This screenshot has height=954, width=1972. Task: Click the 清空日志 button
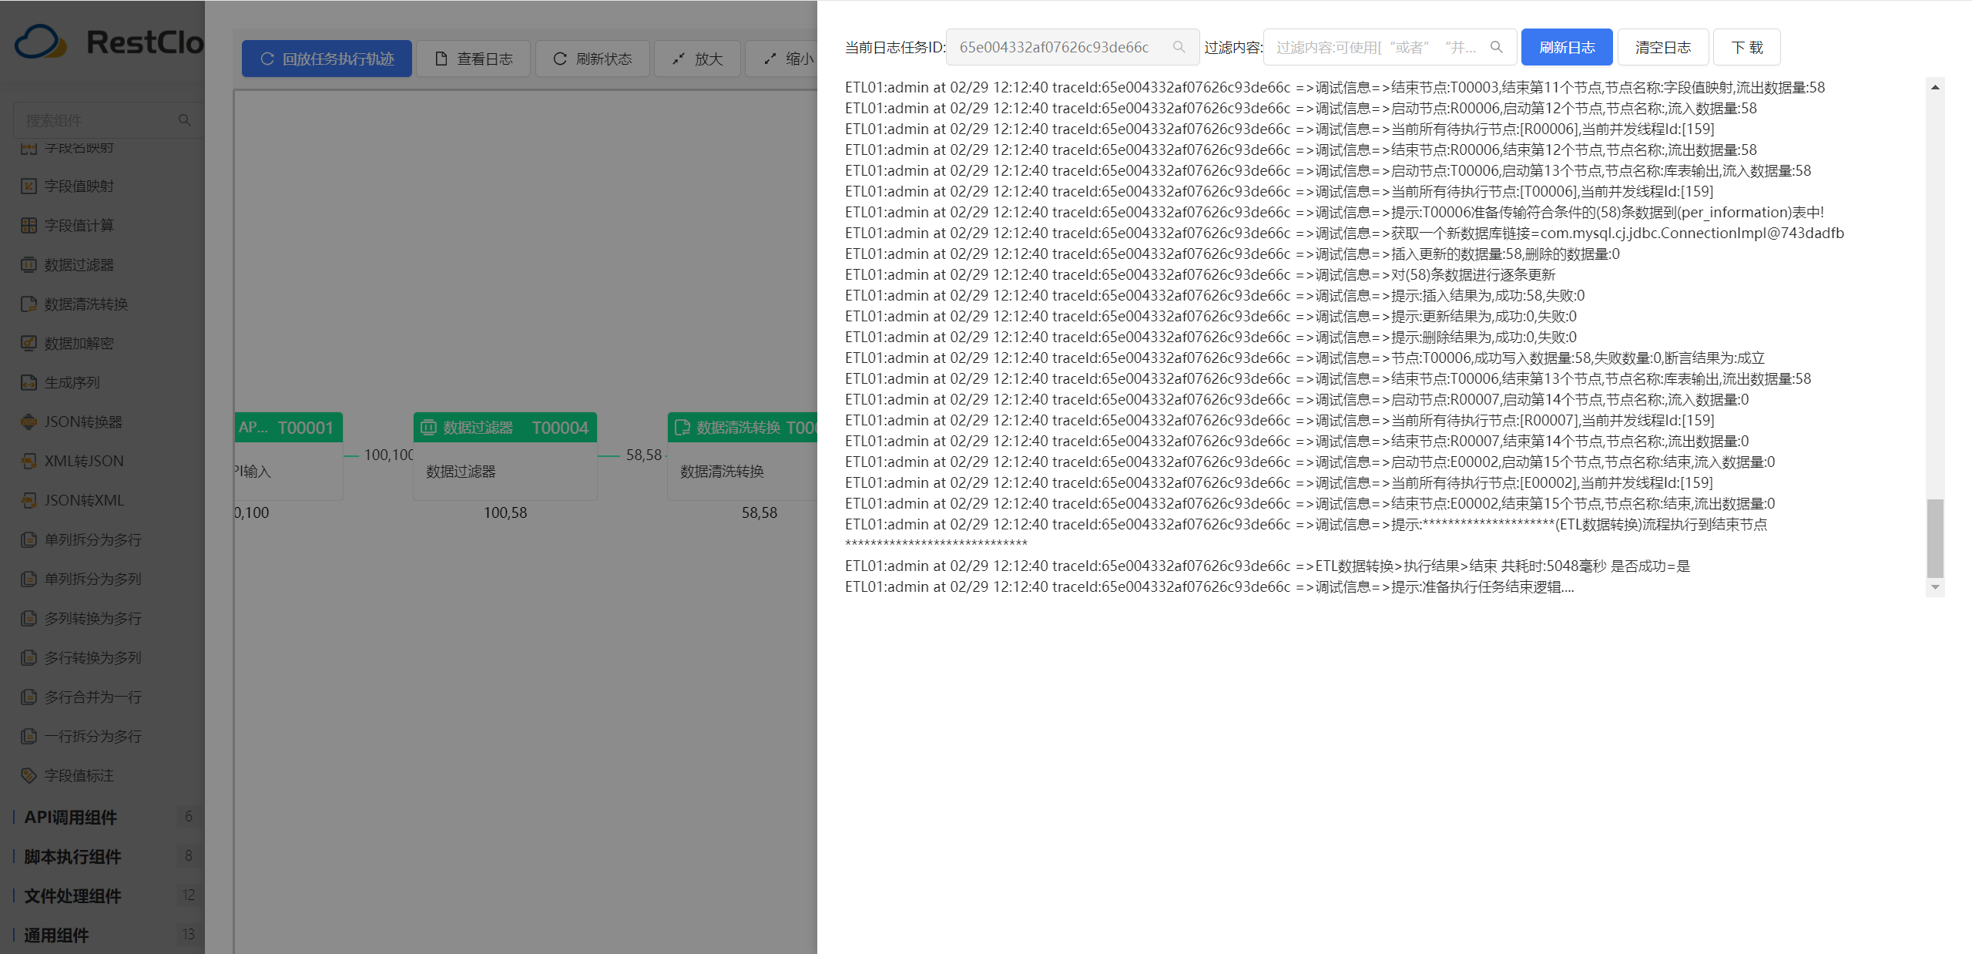1662,47
